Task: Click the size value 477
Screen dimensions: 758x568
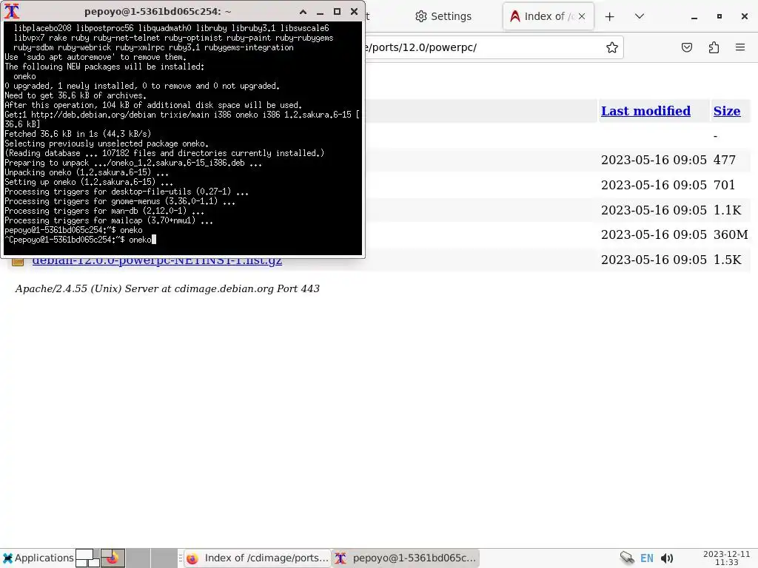Action: pos(725,160)
